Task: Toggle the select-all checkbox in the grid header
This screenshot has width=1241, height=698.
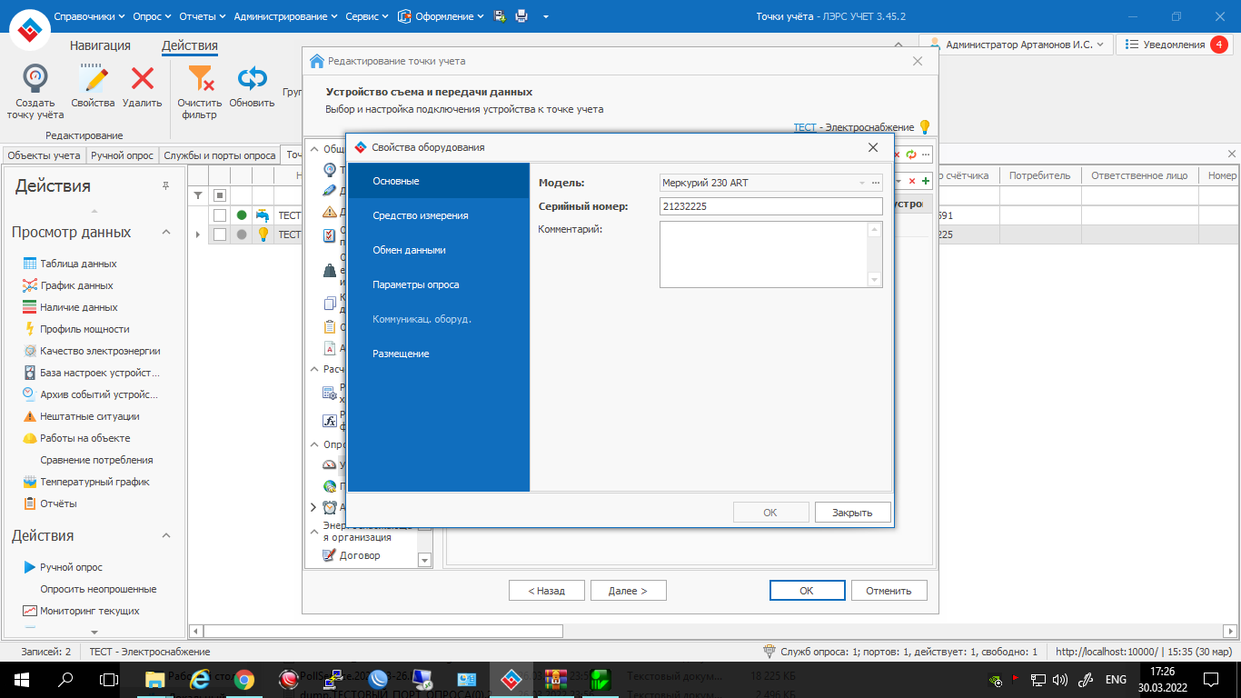Action: pos(219,195)
